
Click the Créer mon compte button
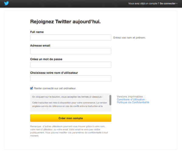point(71,118)
